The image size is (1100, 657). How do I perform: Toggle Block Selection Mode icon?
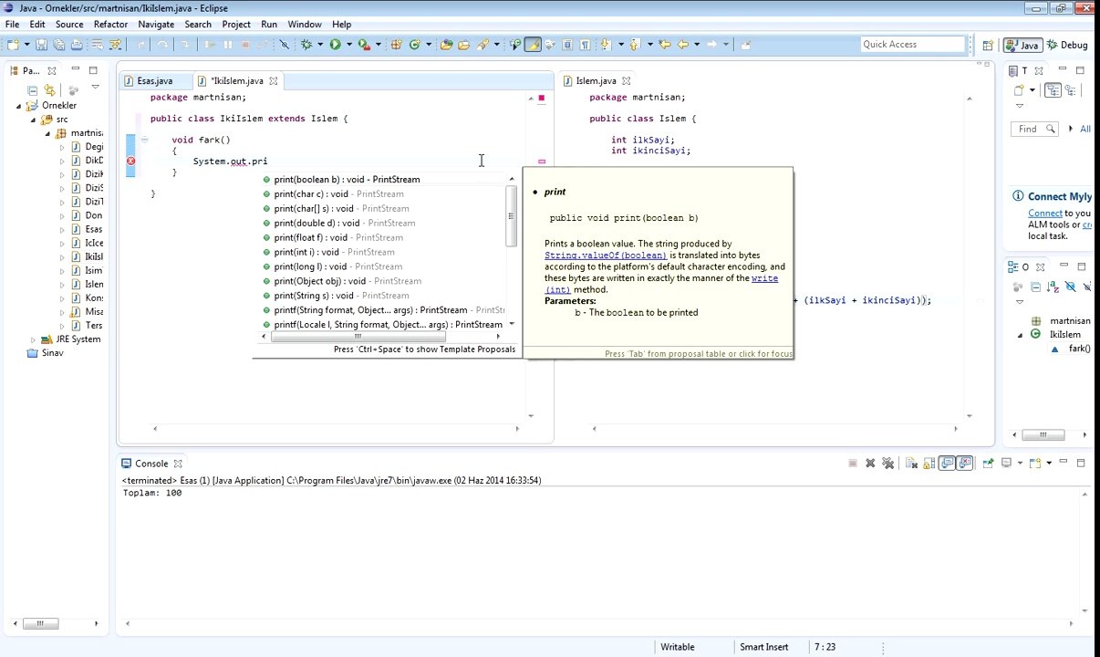tap(567, 45)
